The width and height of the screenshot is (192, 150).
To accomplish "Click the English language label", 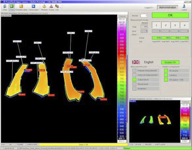I will click(x=149, y=62).
